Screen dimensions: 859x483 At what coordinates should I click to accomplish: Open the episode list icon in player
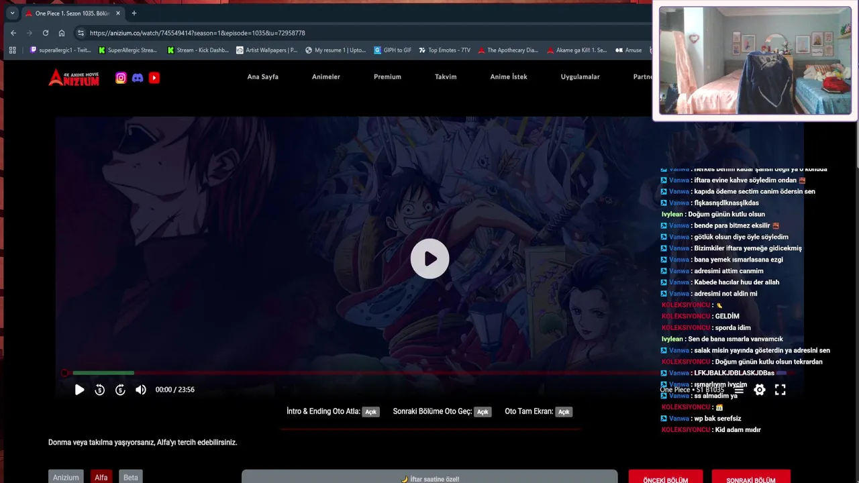[739, 390]
